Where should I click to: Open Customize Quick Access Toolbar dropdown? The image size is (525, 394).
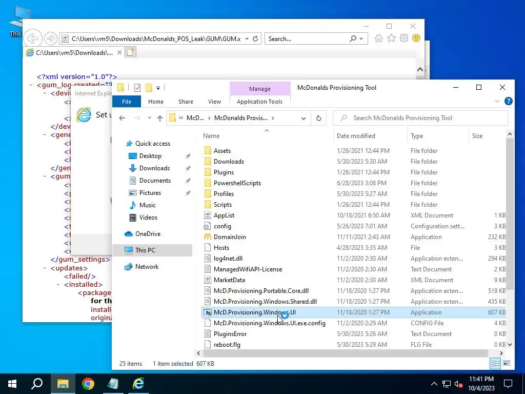pyautogui.click(x=158, y=88)
